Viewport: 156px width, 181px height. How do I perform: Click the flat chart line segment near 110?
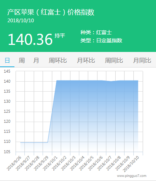(x=34, y=142)
